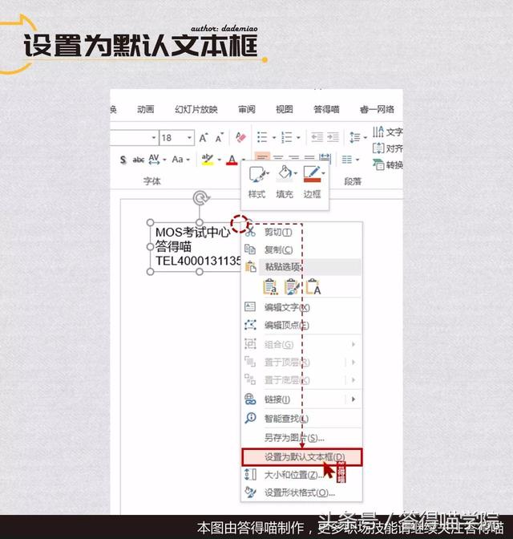
Task: Click the line spacing icon
Action: click(x=354, y=137)
